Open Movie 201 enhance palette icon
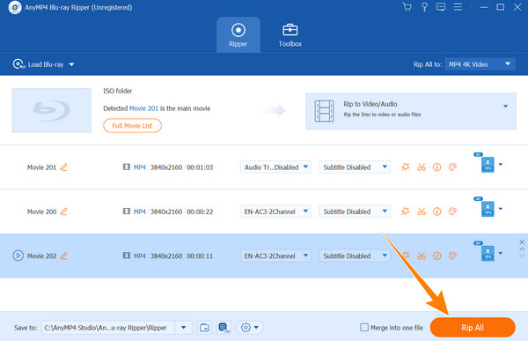Image resolution: width=528 pixels, height=341 pixels. point(452,167)
